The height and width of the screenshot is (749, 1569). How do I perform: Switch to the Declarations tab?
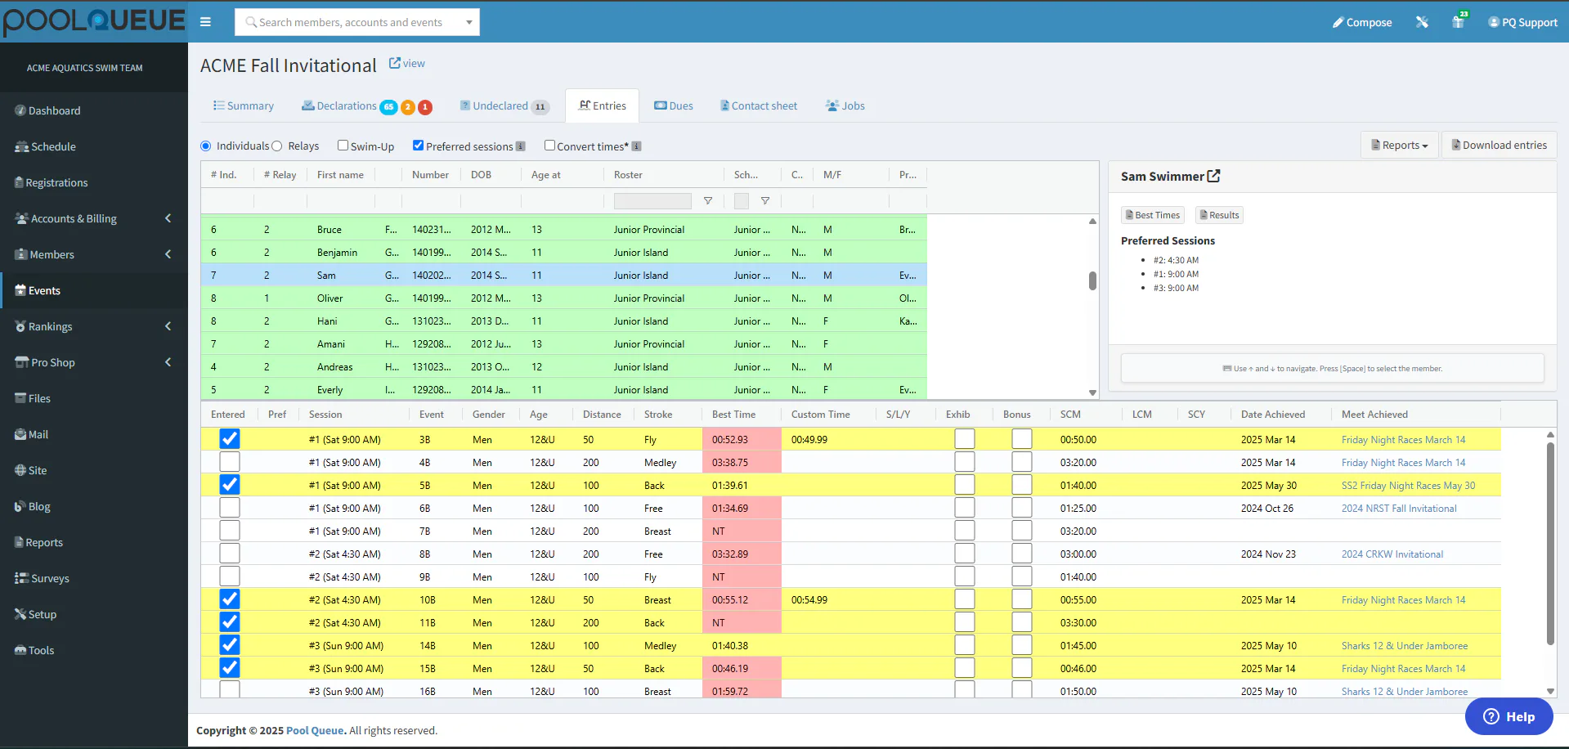pos(366,106)
